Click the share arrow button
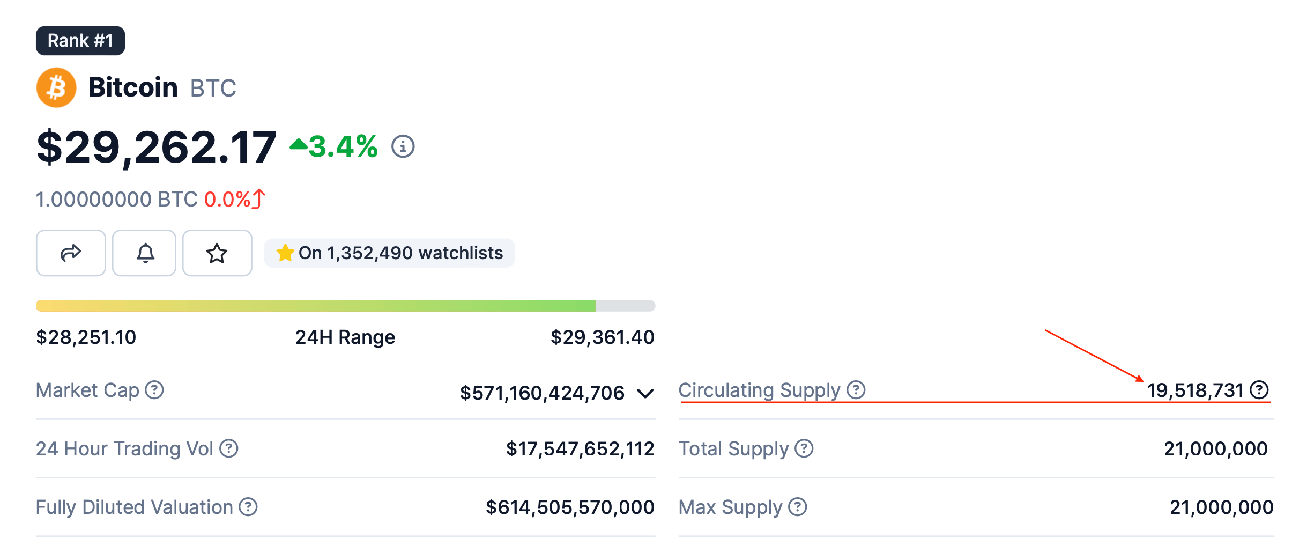 71,253
